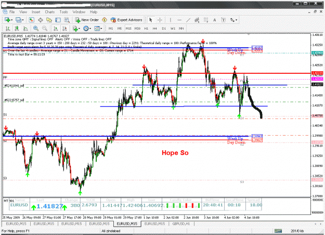Open the Window menu

click(79, 12)
